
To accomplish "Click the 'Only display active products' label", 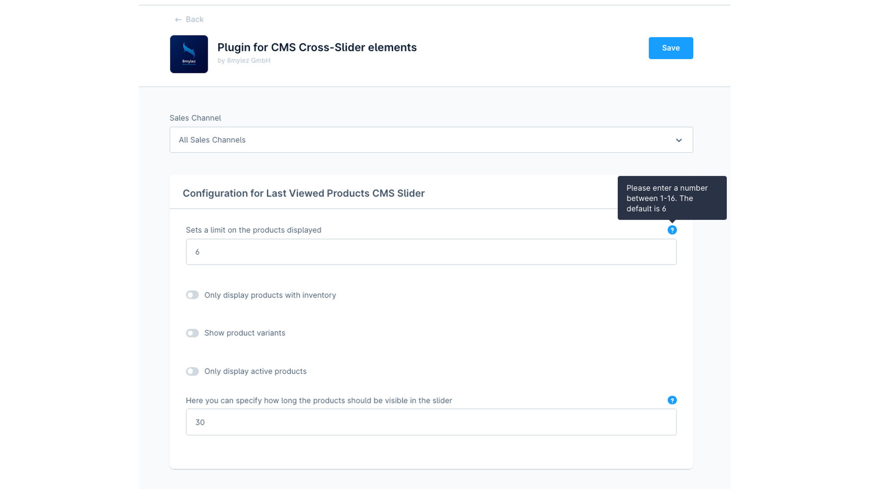I will [255, 371].
